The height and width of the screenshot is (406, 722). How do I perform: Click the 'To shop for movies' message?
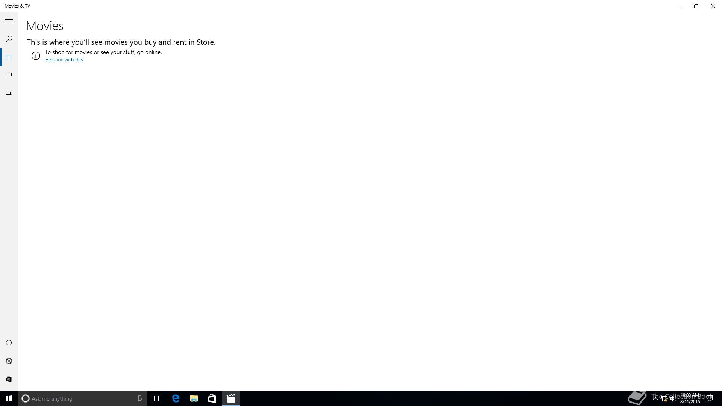(103, 52)
